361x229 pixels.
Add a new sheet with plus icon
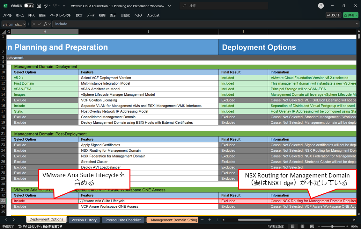(x=210, y=220)
